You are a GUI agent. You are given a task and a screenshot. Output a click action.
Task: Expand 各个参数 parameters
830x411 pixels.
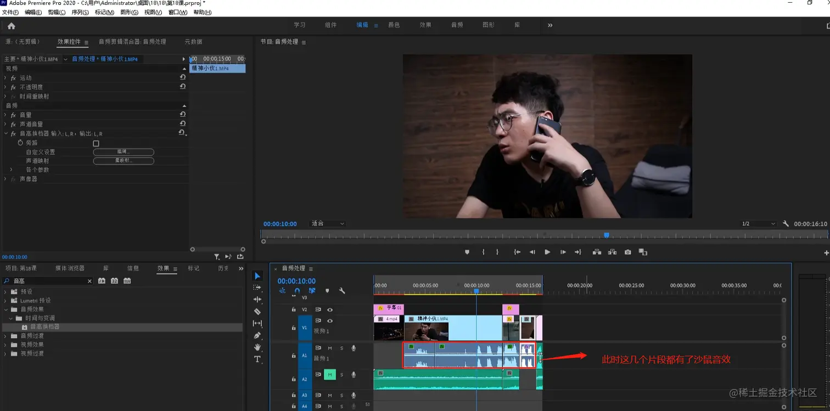12,170
